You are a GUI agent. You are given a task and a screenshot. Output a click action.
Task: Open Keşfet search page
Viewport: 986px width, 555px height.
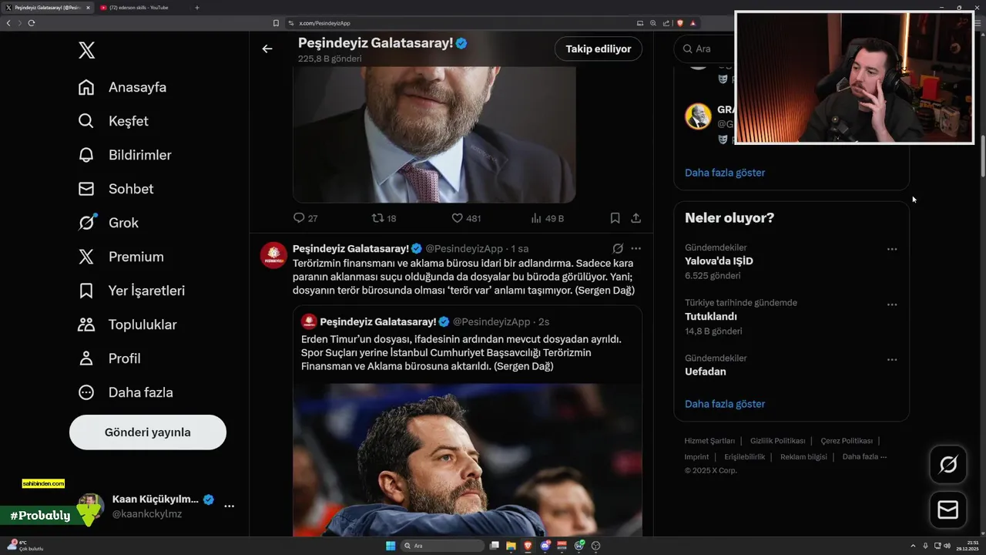pos(113,121)
